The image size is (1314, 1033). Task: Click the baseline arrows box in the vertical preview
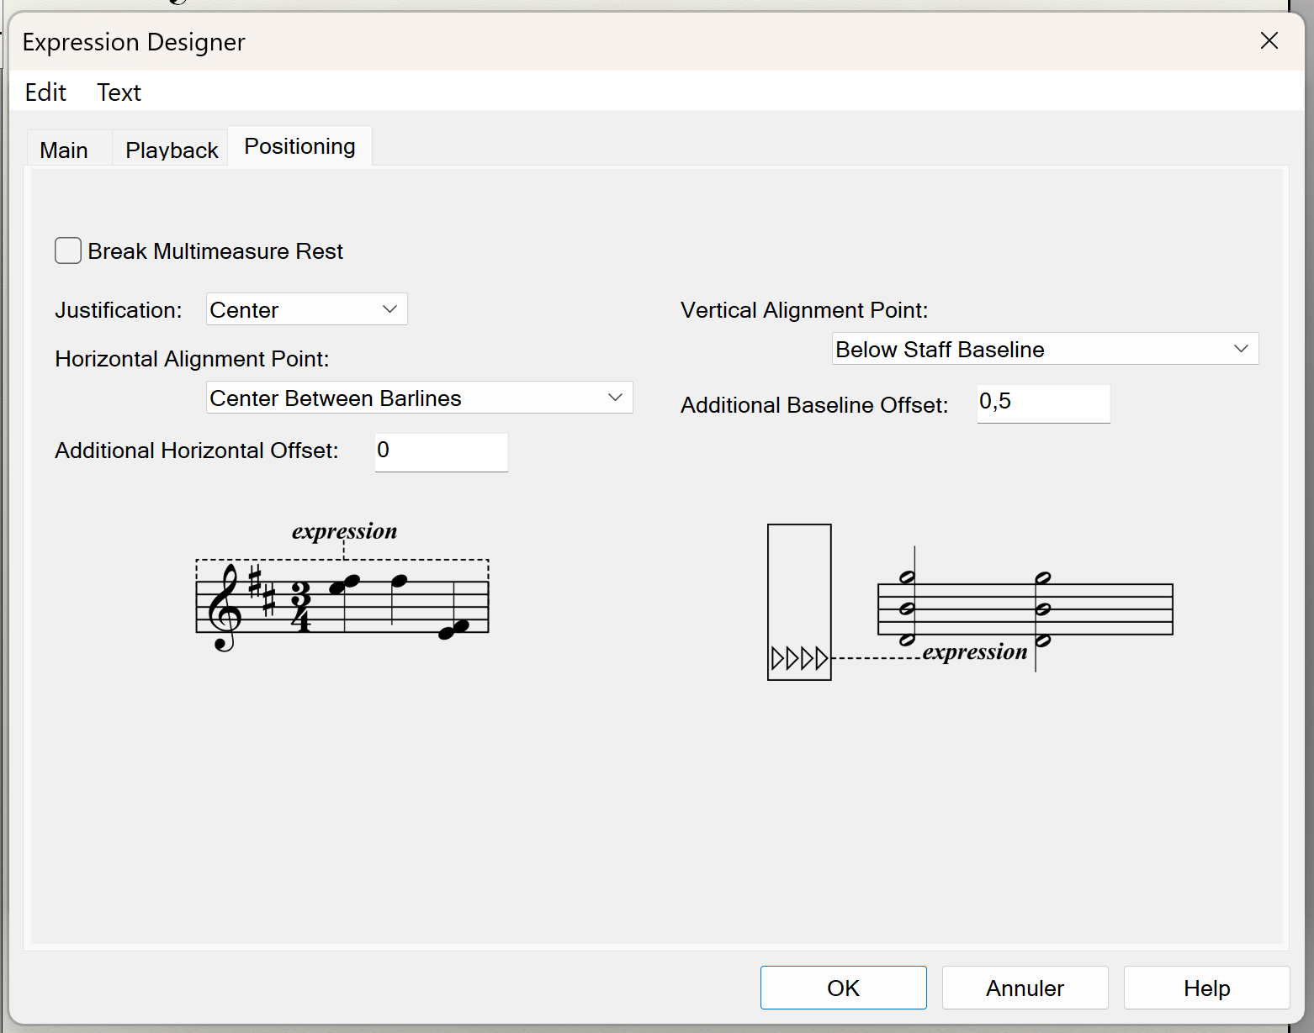click(799, 602)
